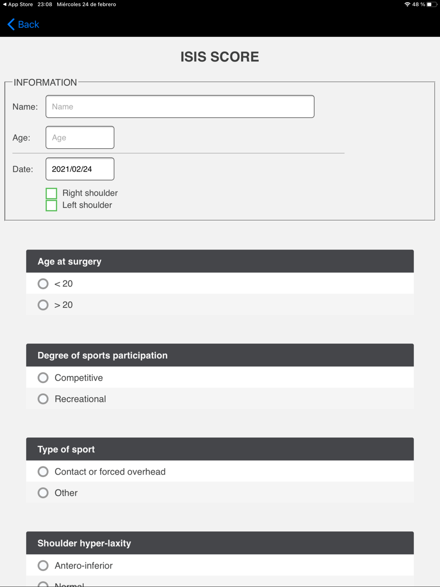Screen dimensions: 440x587
Task: Select Contact or forced overhead sport
Action: coord(43,472)
